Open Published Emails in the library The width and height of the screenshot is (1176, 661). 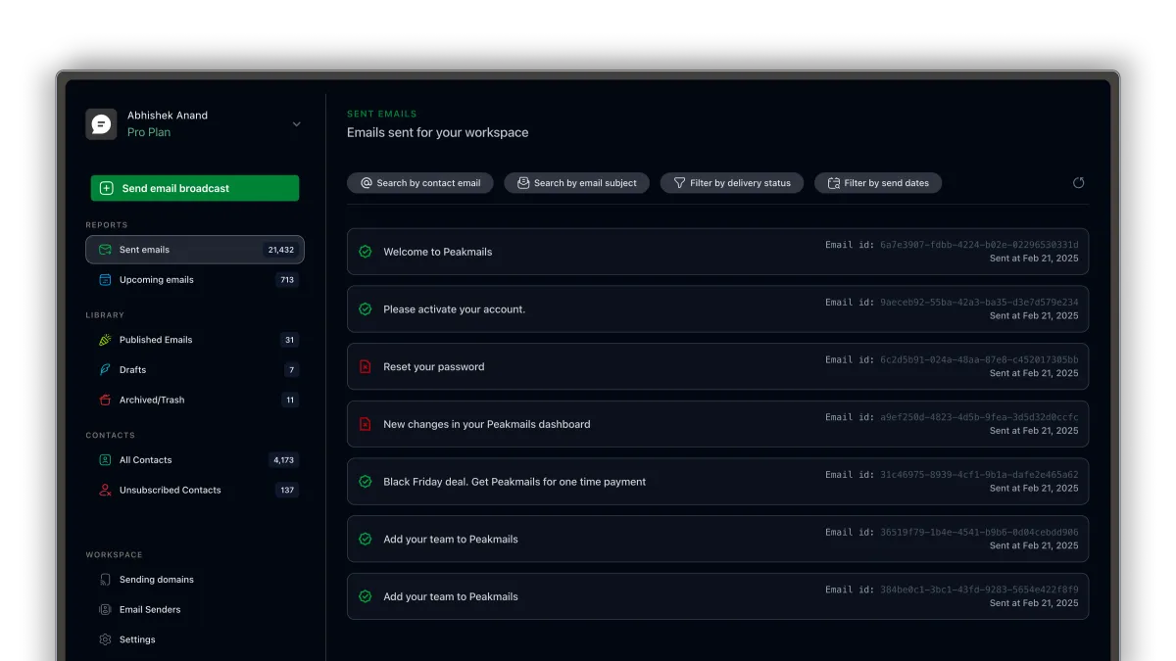point(195,340)
